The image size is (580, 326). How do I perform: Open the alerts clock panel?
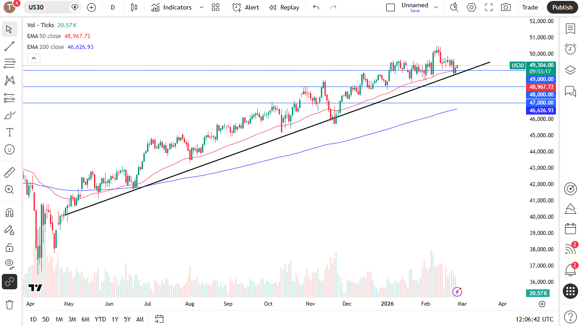(570, 49)
